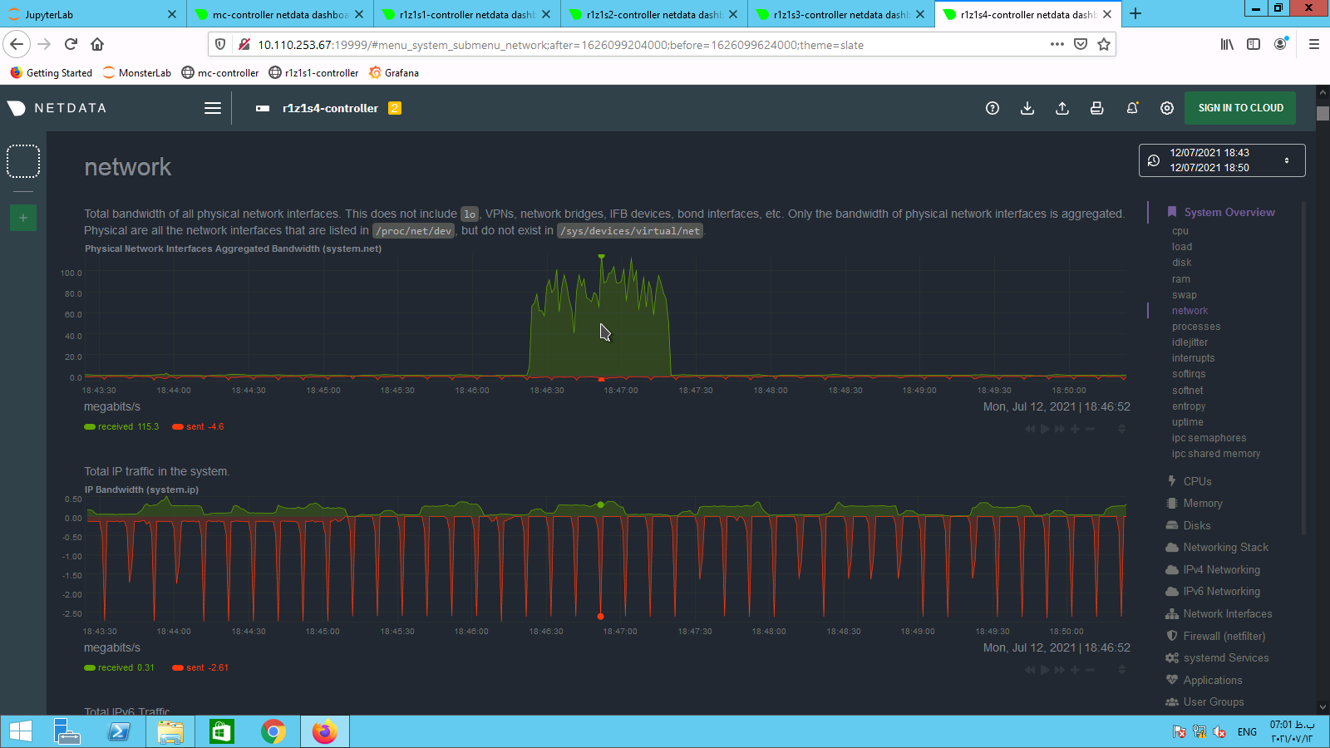Viewport: 1330px width, 748px height.
Task: Expand the IPv4 Networking menu section
Action: coord(1221,570)
